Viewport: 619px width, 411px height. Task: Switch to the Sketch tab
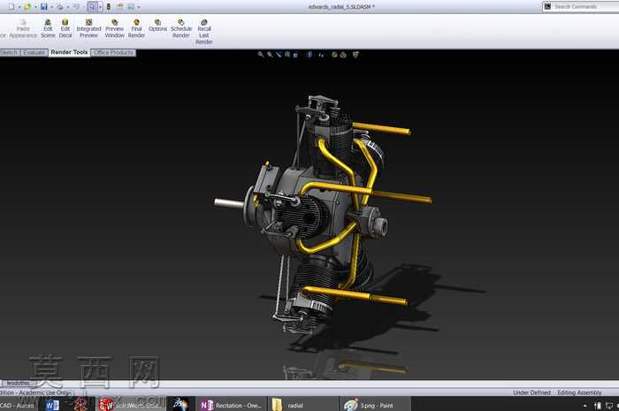tap(9, 52)
